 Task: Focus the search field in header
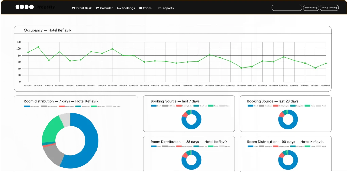286,8
